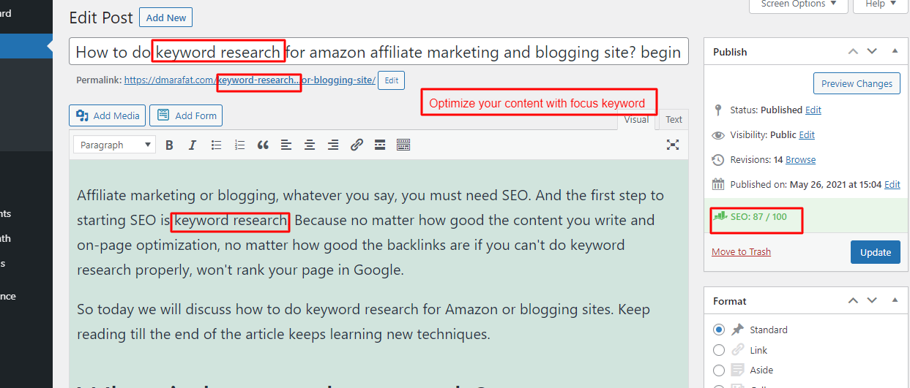910x388 pixels.
Task: Toggle italic formatting in editor toolbar
Action: tap(193, 145)
